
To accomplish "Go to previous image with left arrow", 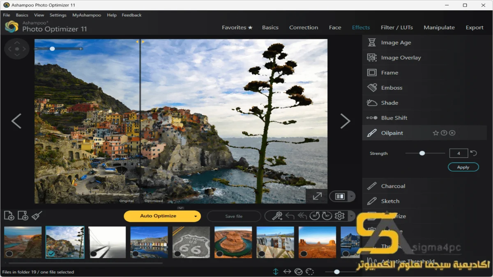I will [x=16, y=121].
